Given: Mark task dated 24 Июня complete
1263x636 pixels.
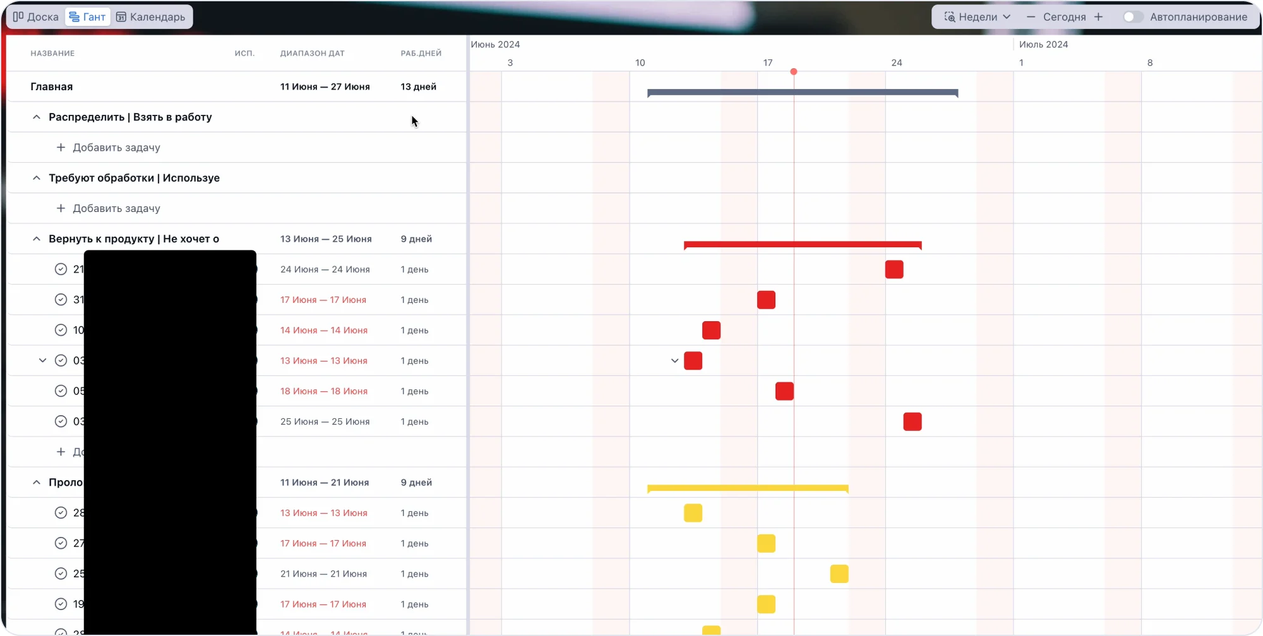Looking at the screenshot, I should 61,269.
